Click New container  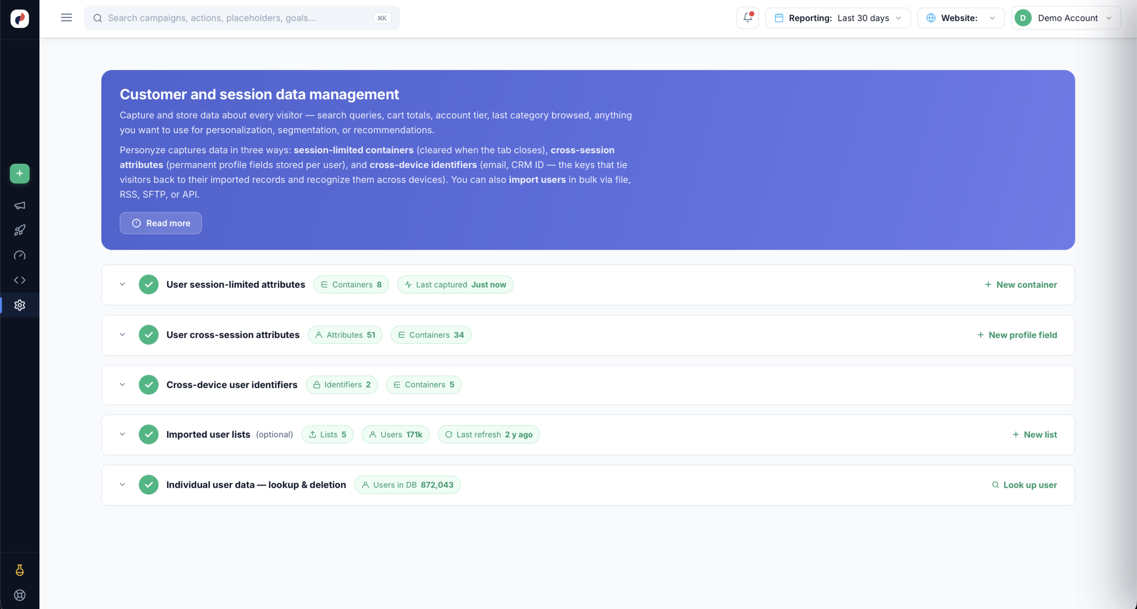[x=1021, y=285]
